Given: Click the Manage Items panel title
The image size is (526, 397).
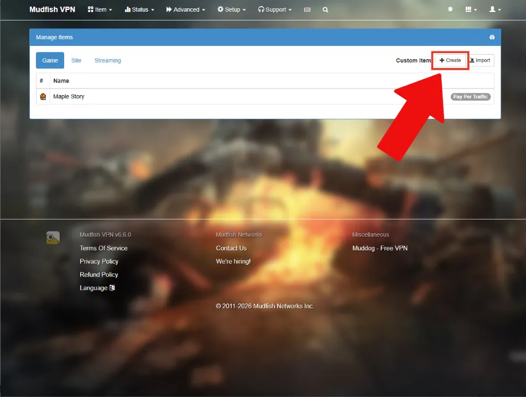Looking at the screenshot, I should 54,37.
